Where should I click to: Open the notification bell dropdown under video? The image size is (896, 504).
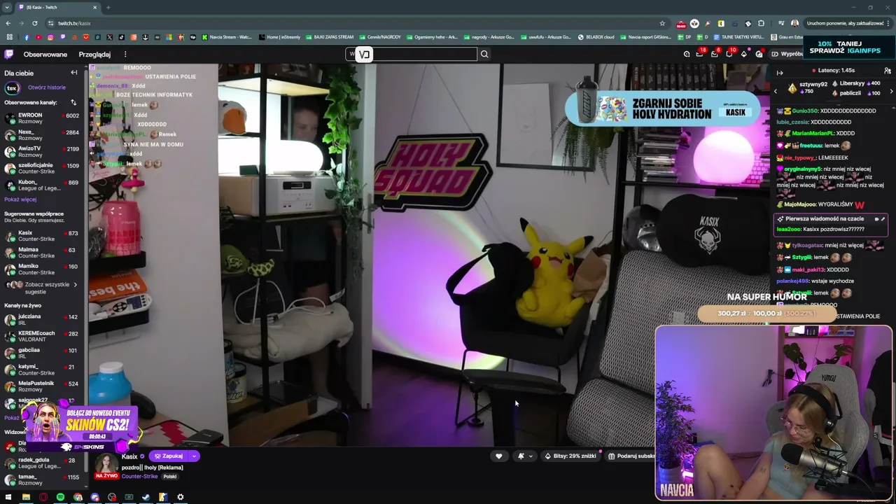(524, 456)
